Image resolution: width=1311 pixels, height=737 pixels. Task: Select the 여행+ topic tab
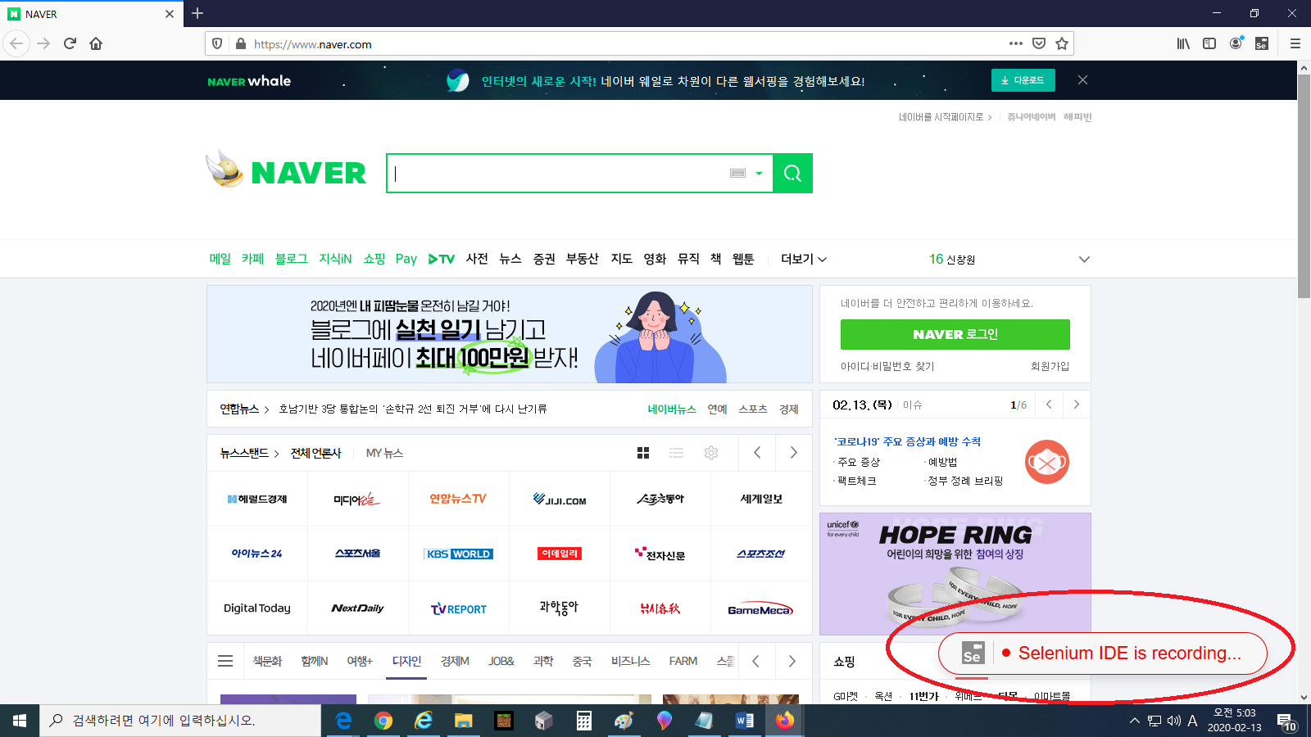coord(359,661)
